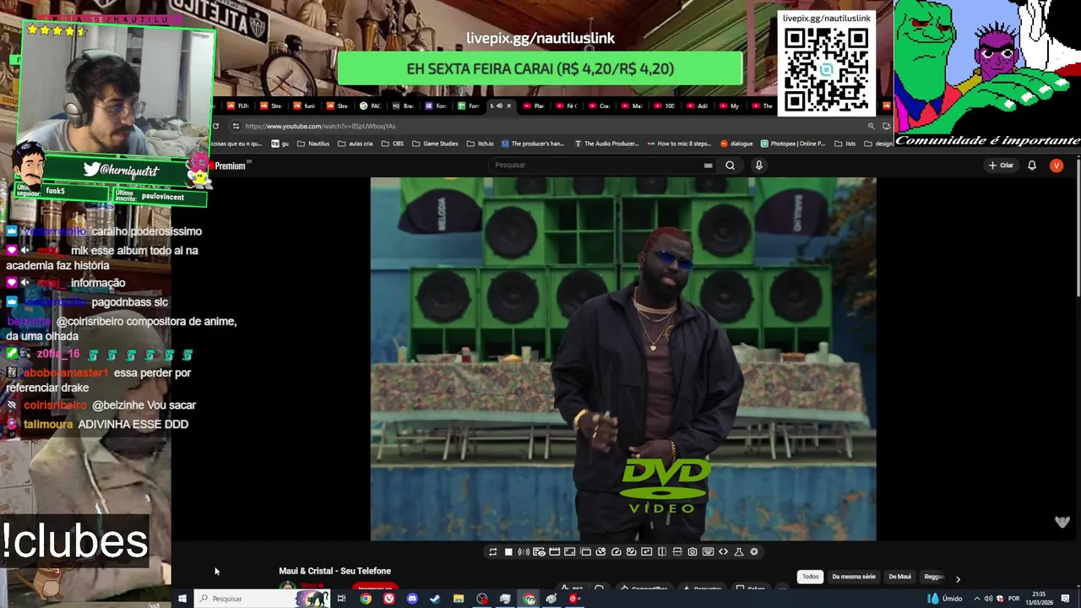Open Discord from the taskbar

tap(412, 599)
